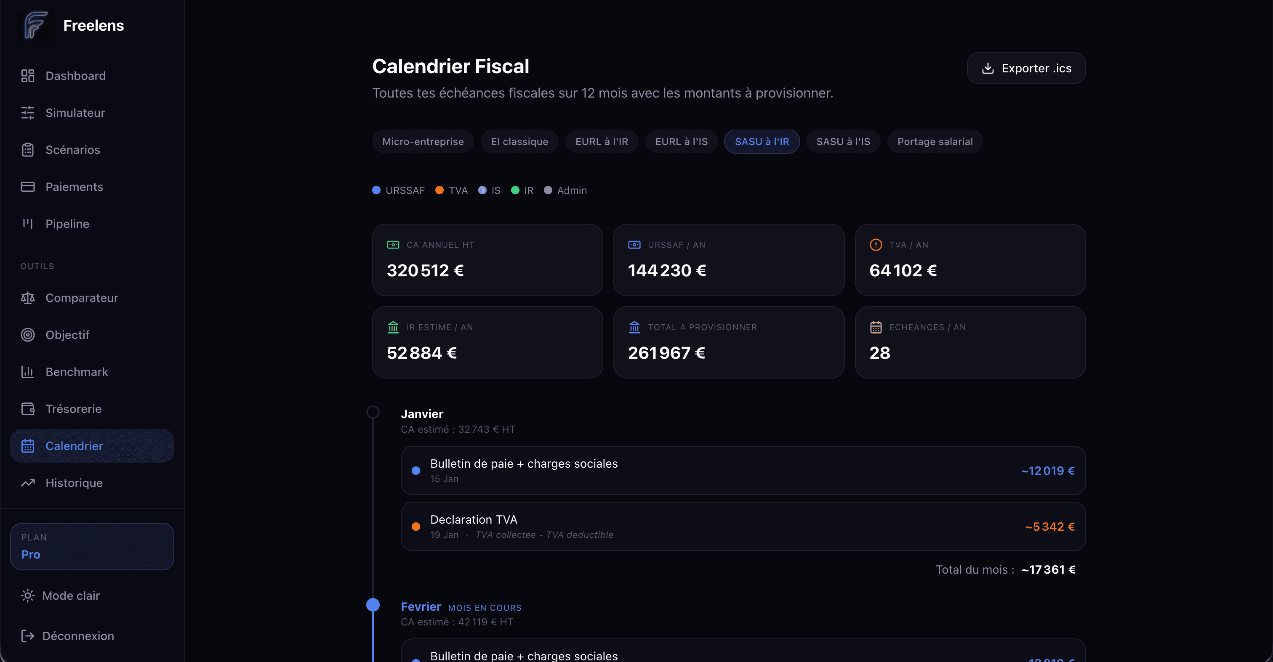Click the Exporter .ics button
This screenshot has width=1273, height=662.
point(1025,68)
